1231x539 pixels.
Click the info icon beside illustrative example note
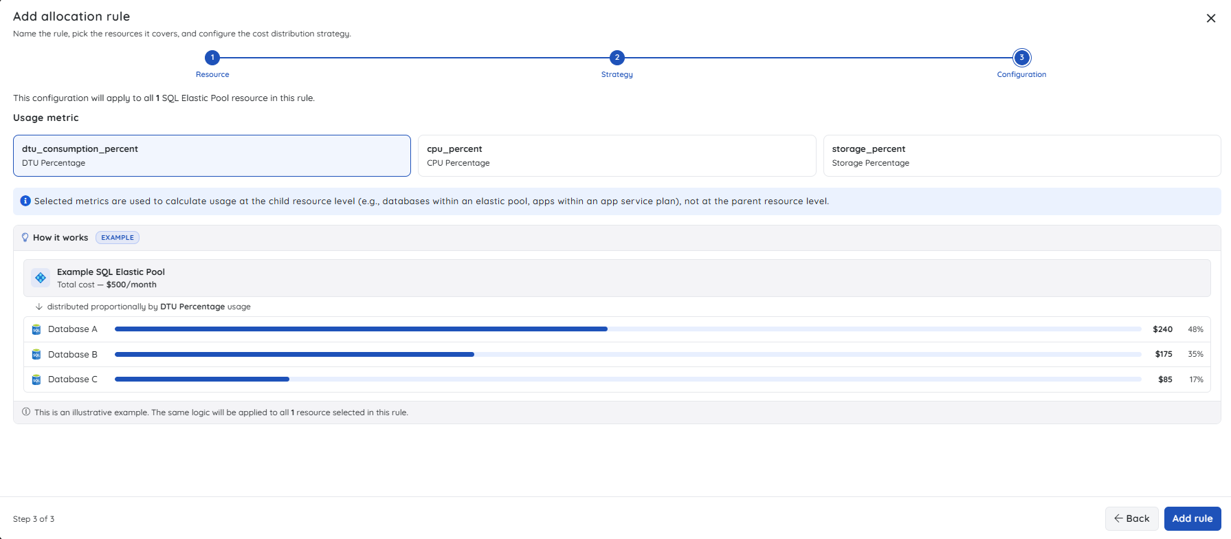[26, 412]
